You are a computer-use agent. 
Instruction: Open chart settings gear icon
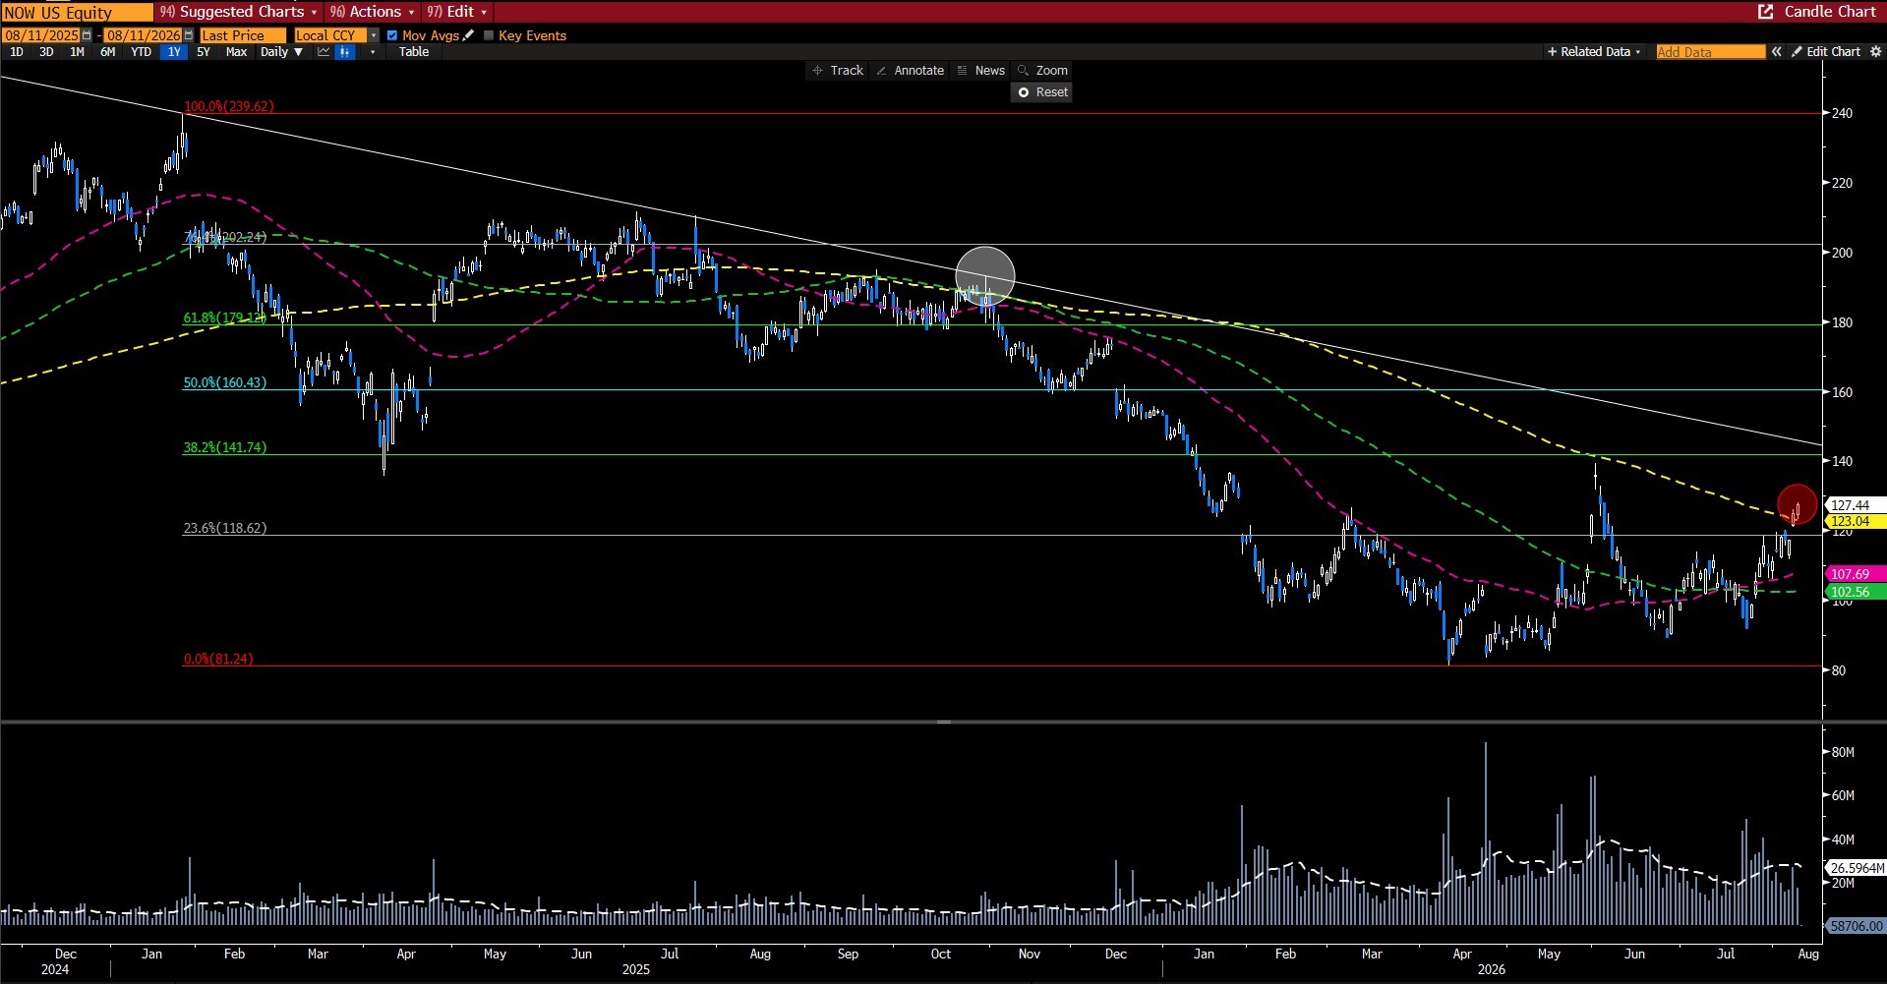[1875, 52]
